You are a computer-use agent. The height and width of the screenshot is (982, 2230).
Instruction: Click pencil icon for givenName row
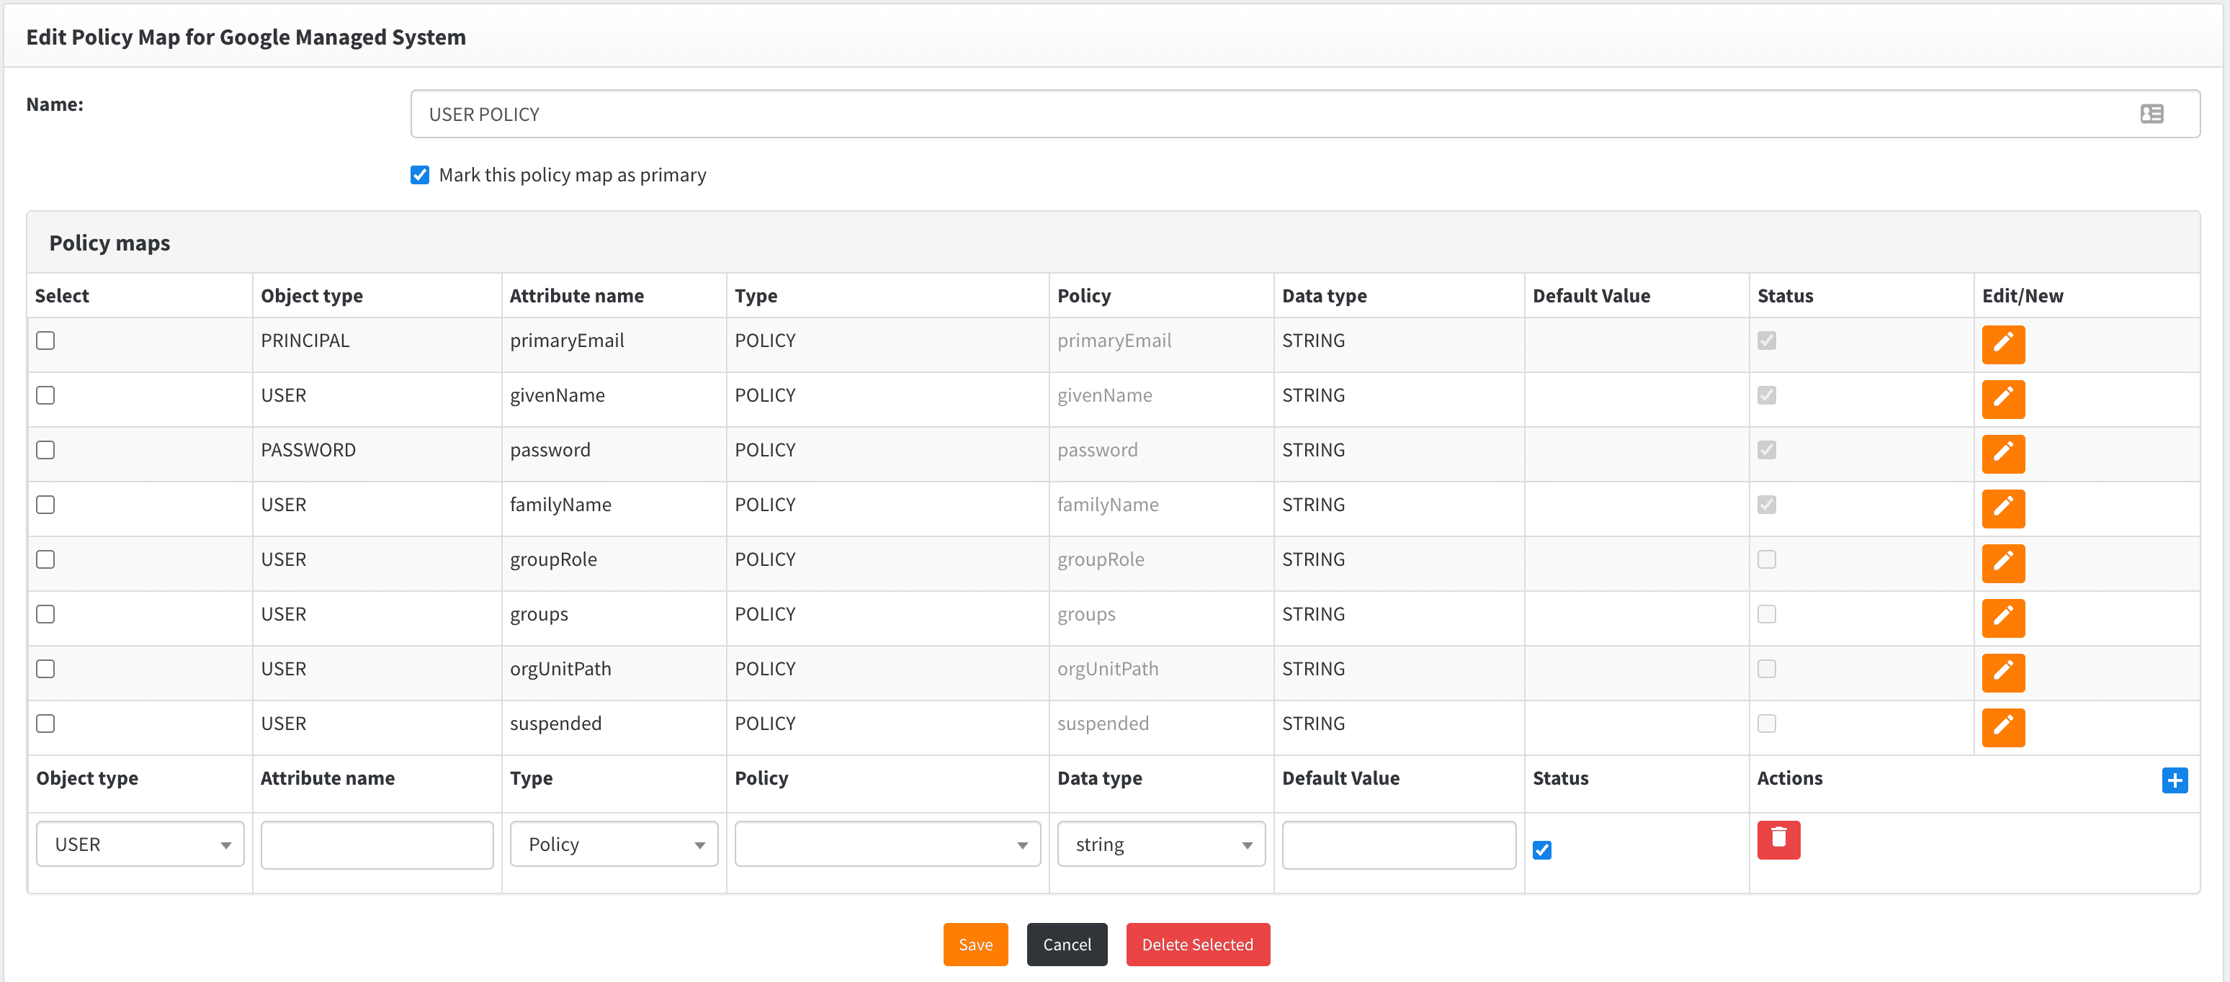(2002, 398)
